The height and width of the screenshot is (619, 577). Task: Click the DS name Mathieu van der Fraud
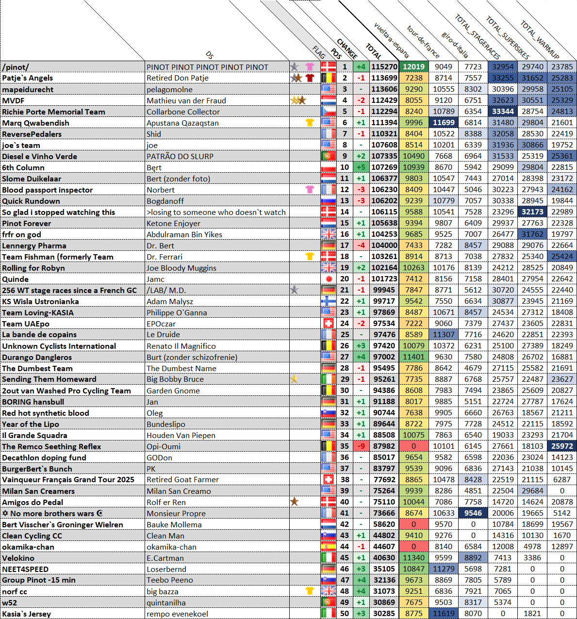point(186,100)
